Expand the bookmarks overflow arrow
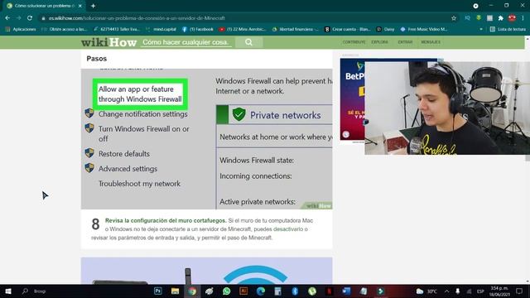 click(481, 30)
